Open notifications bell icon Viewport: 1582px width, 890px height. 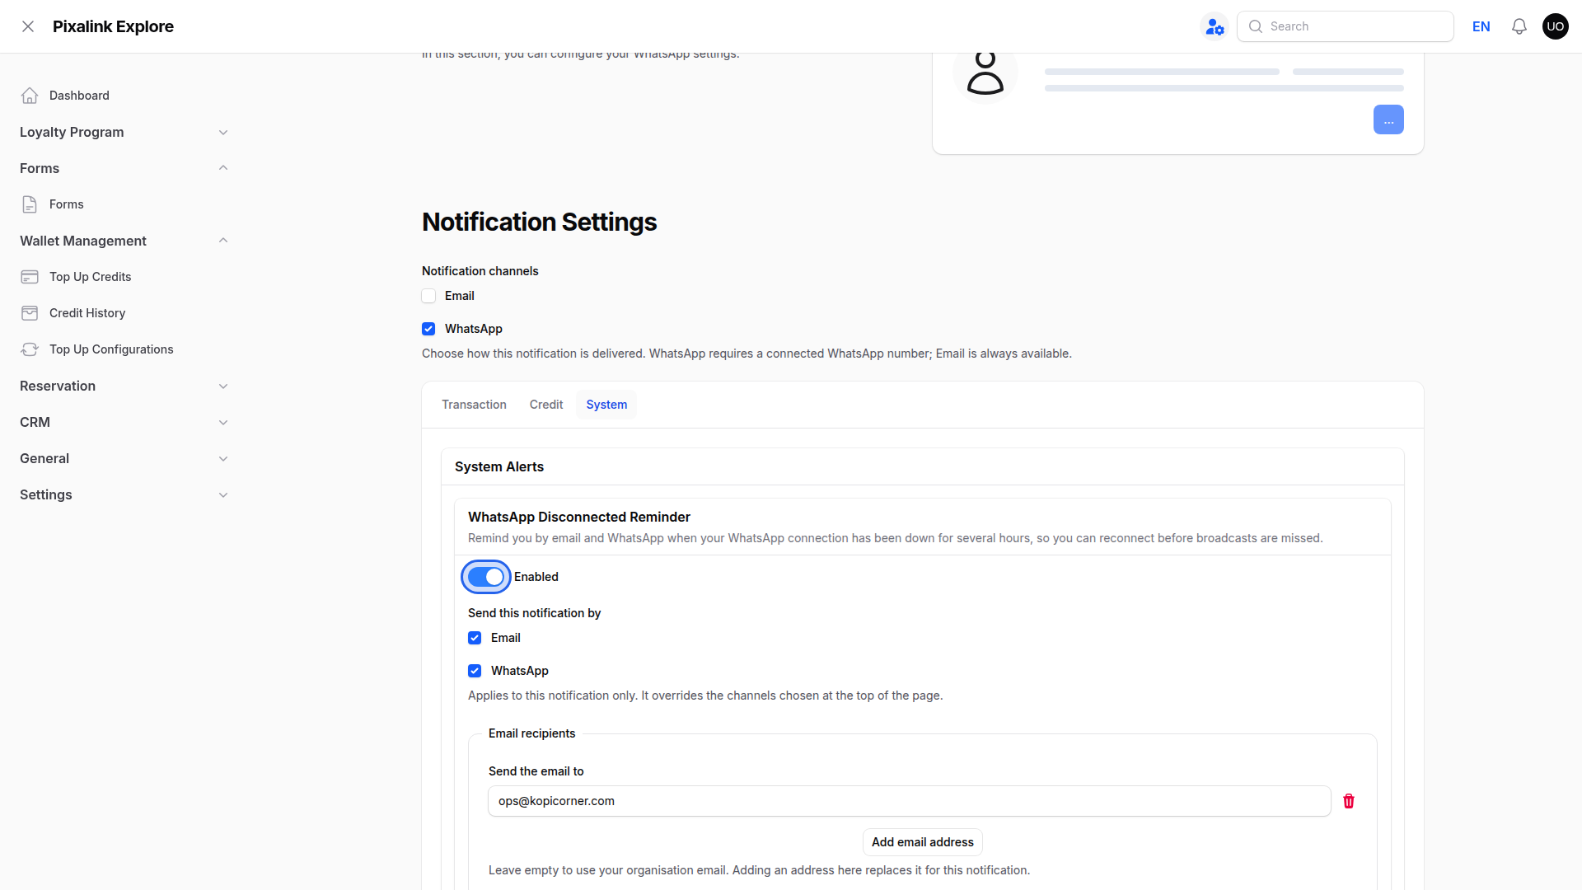click(1519, 26)
